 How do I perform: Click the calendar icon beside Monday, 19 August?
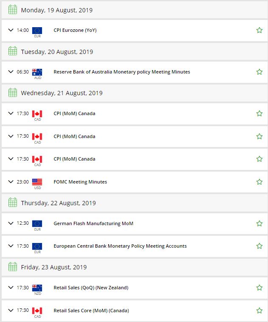coord(13,10)
